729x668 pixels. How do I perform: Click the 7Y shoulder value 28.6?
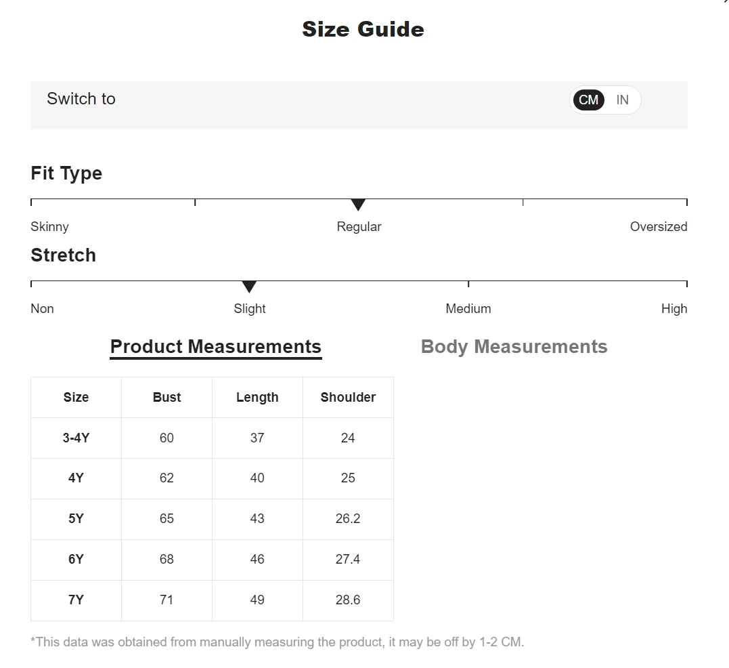click(x=348, y=600)
